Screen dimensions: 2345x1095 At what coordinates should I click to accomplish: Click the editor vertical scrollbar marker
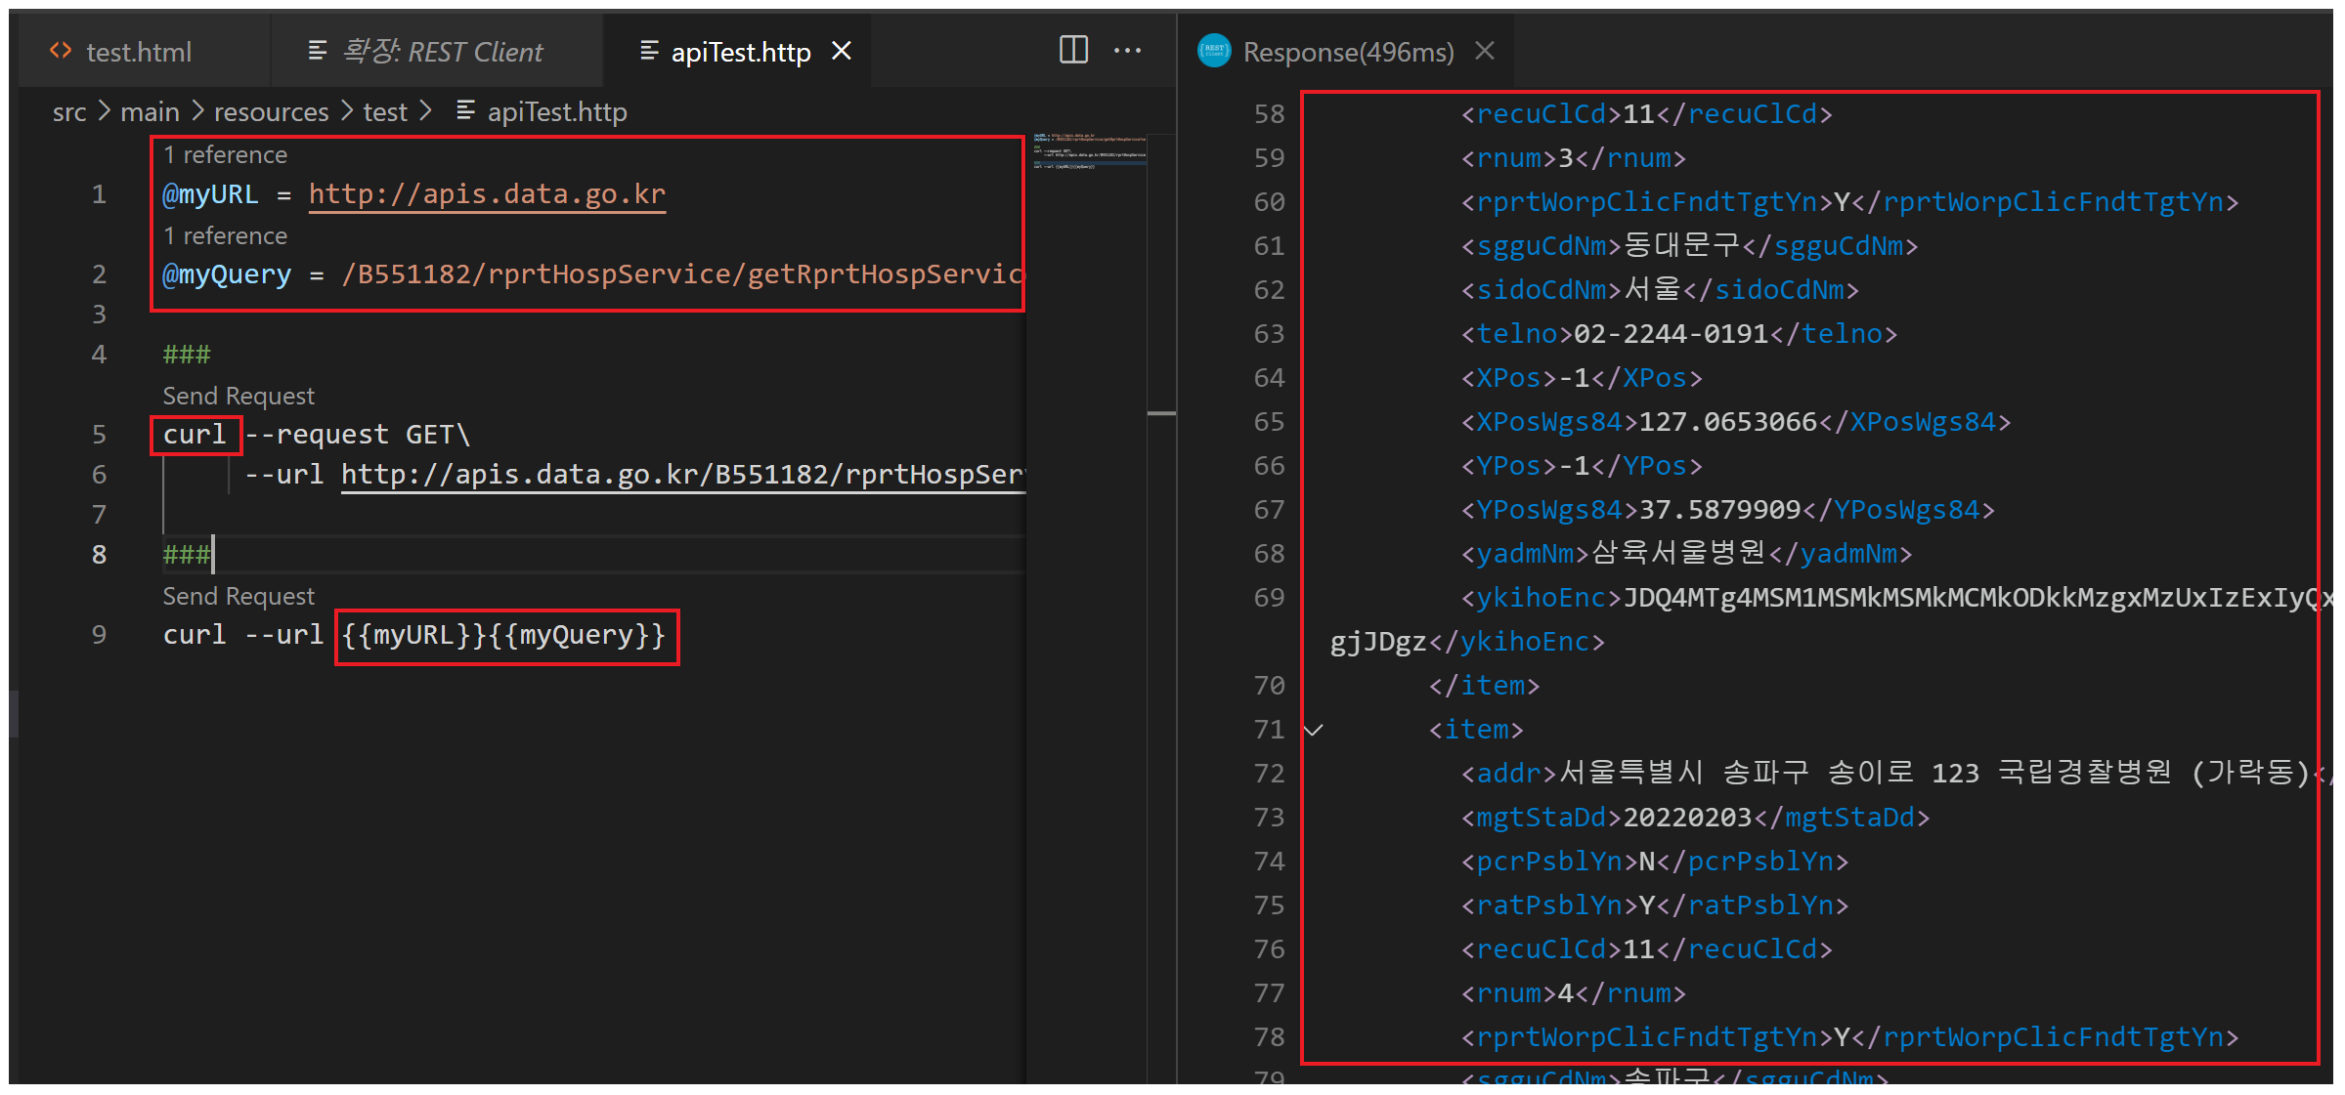point(1160,414)
